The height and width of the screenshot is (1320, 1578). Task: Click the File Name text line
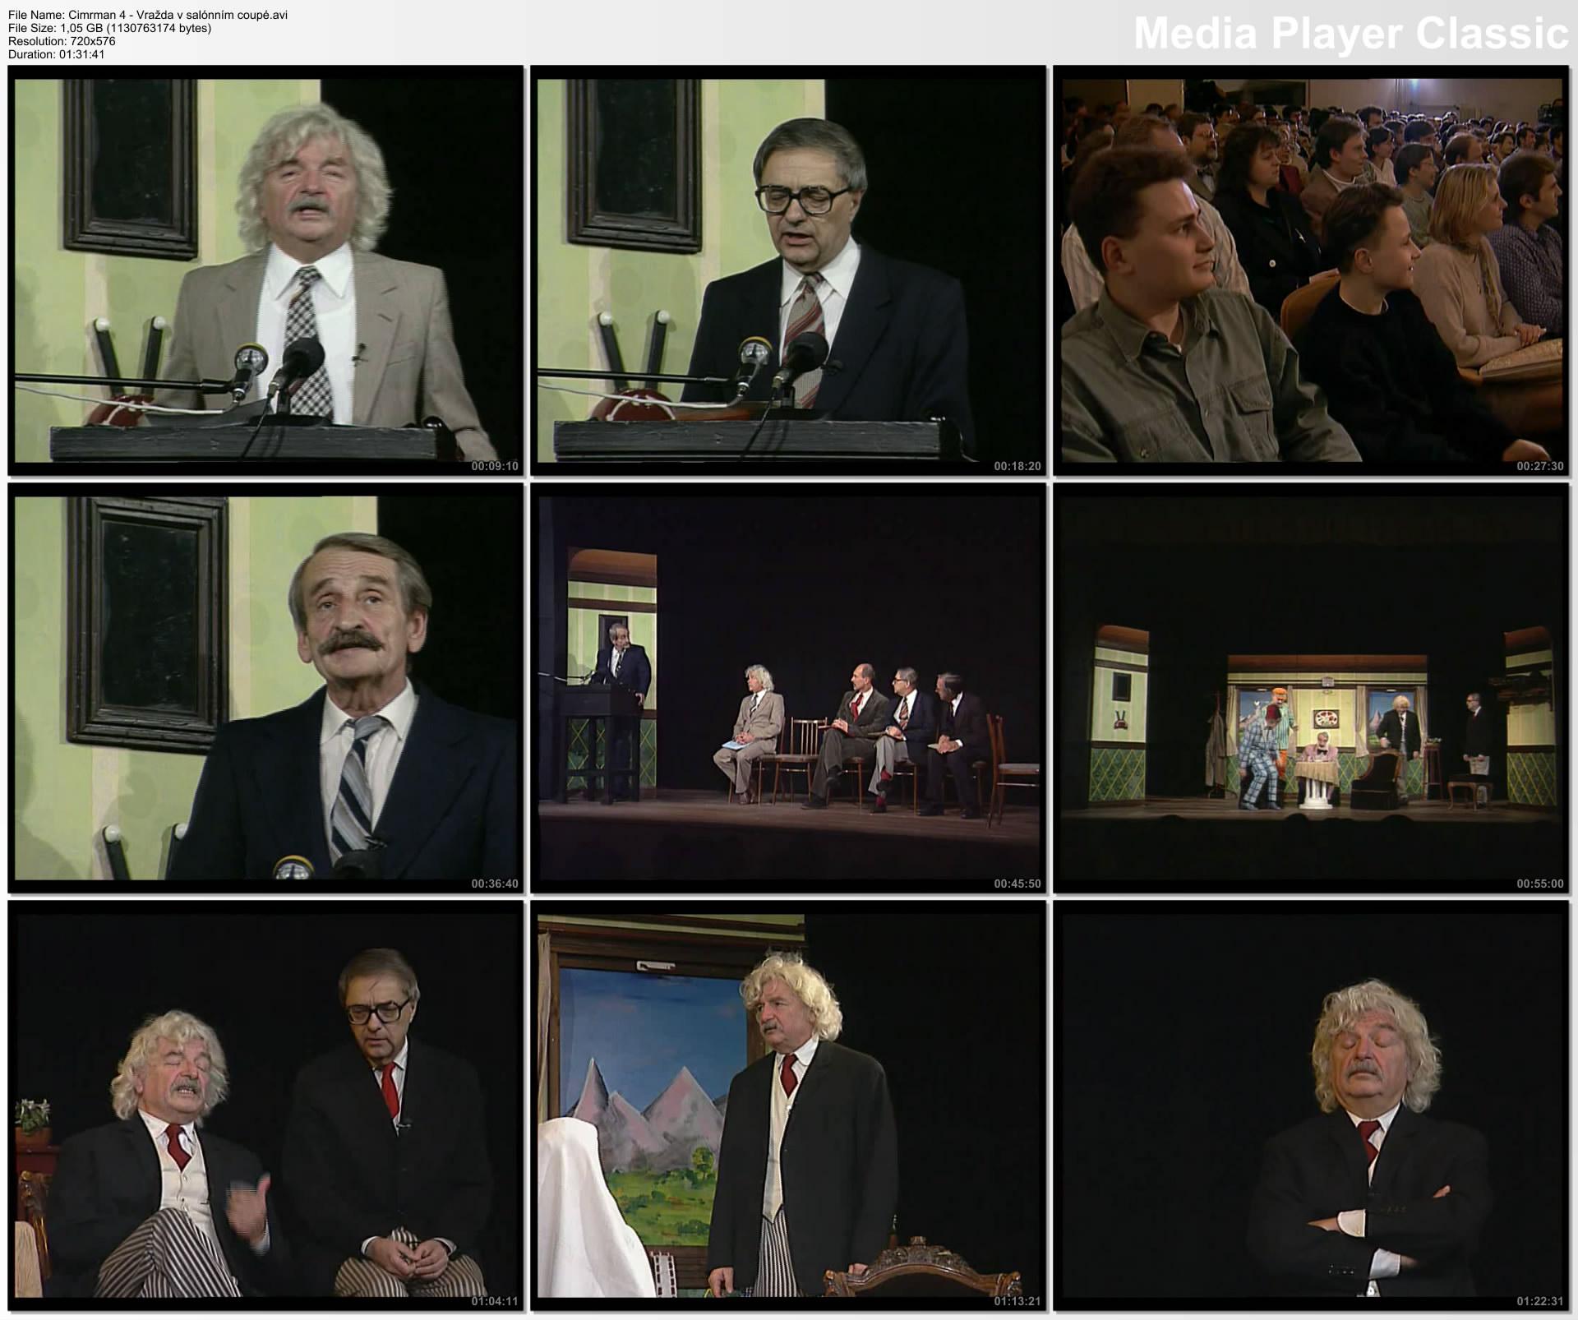tap(148, 15)
